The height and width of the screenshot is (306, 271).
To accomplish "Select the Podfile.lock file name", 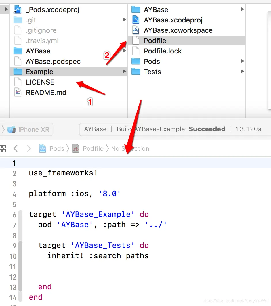I will 163,51.
